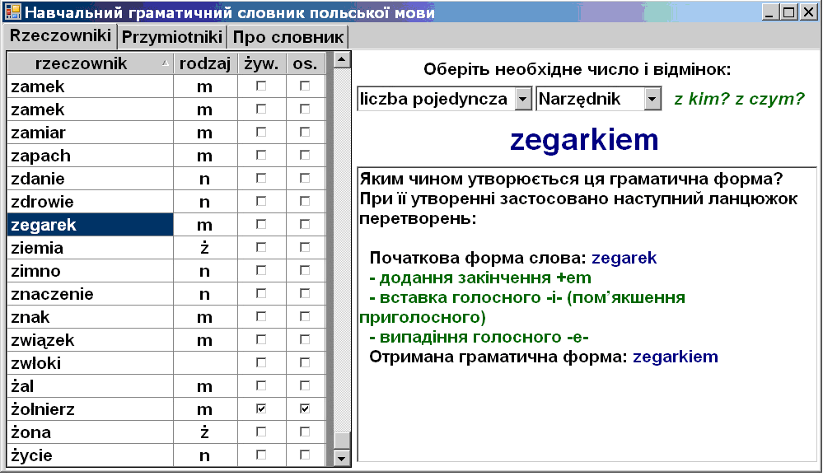Tick the żyw. checkbox for zegarek
This screenshot has width=823, height=476.
261,225
